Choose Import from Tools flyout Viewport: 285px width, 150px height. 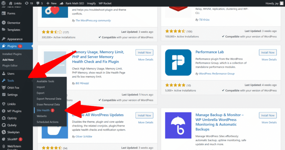tap(41, 87)
